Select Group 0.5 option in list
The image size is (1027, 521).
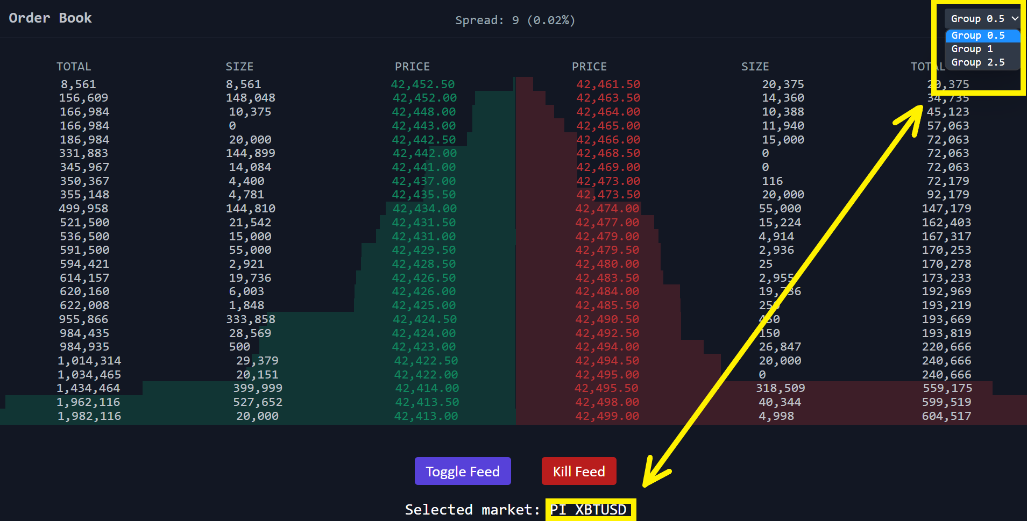[983, 35]
